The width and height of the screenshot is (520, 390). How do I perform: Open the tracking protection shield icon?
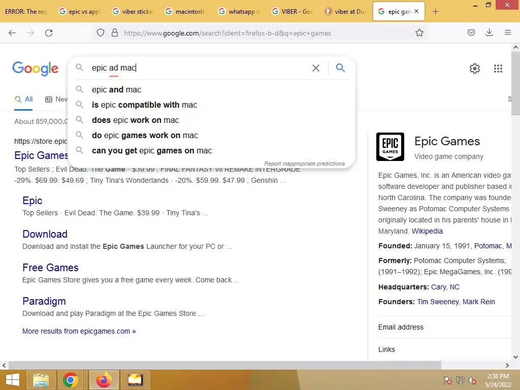tap(101, 32)
